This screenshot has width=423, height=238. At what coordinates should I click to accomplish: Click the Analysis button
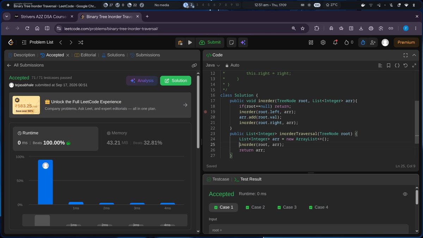[x=142, y=81]
